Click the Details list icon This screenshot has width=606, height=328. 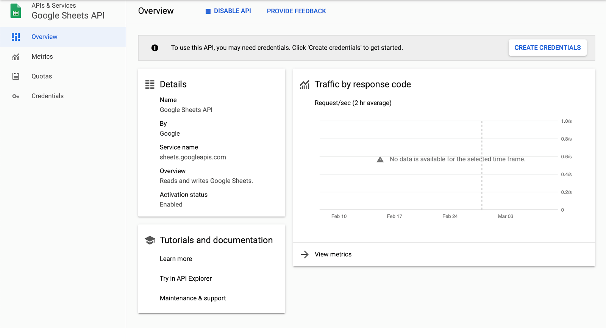150,84
